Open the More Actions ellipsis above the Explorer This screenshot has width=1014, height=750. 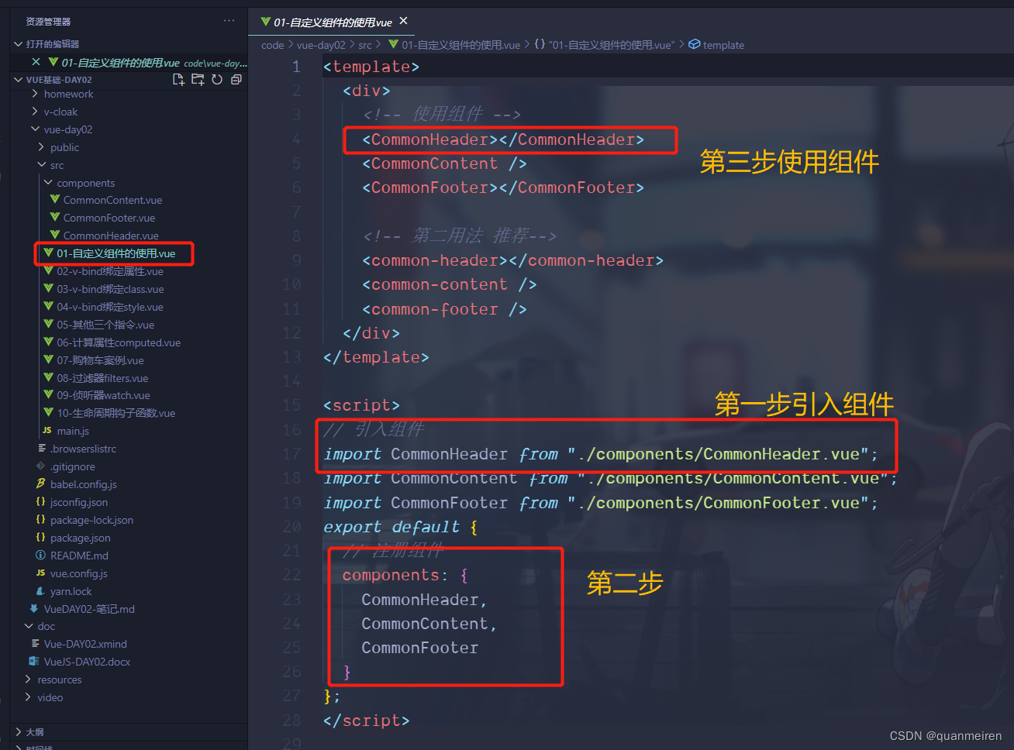click(229, 20)
